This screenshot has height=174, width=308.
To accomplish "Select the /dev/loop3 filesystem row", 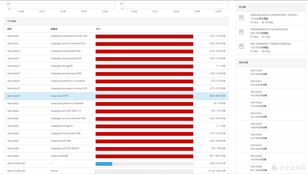I will click(116, 111).
